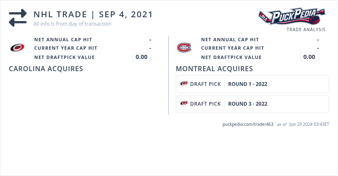Click Montreal's Current Year Cap Hit label

click(x=232, y=48)
